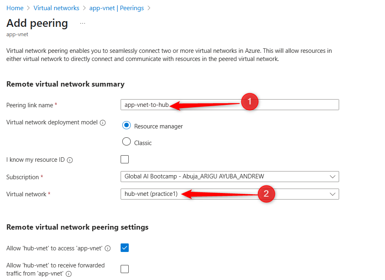The image size is (385, 280).
Task: Click the Add peering page title
Action: click(x=37, y=23)
